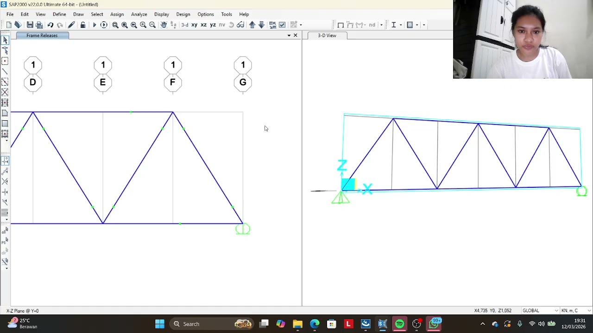
Task: Open Microsoft Edge from the taskbar
Action: point(315,324)
